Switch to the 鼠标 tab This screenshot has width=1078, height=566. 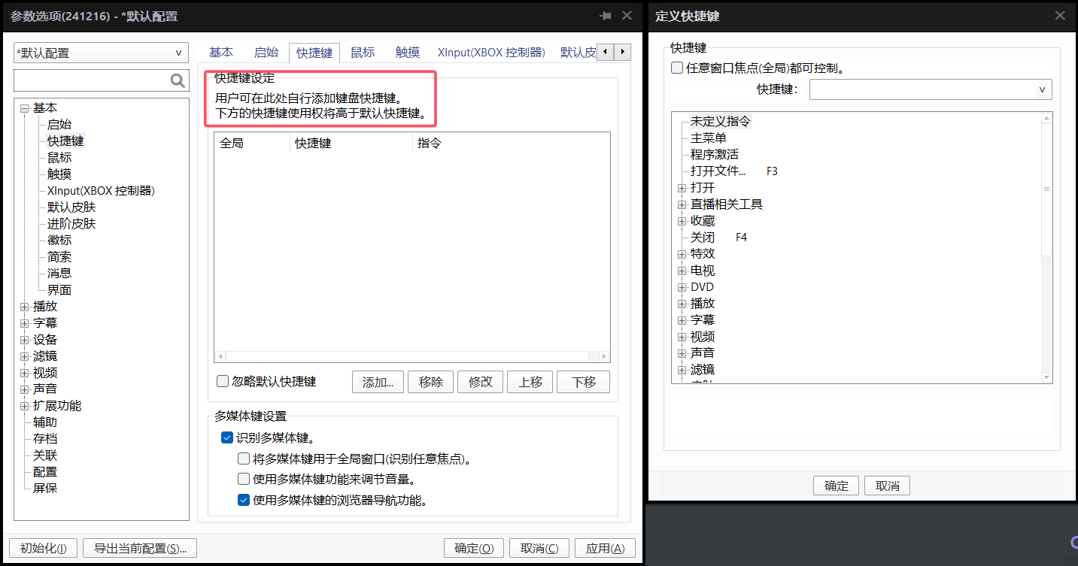pos(363,53)
